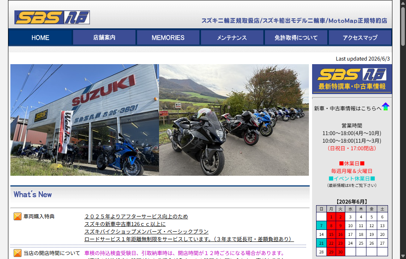Click the Suzuki shop storefront photo
The image size is (406, 259).
pos(85,120)
